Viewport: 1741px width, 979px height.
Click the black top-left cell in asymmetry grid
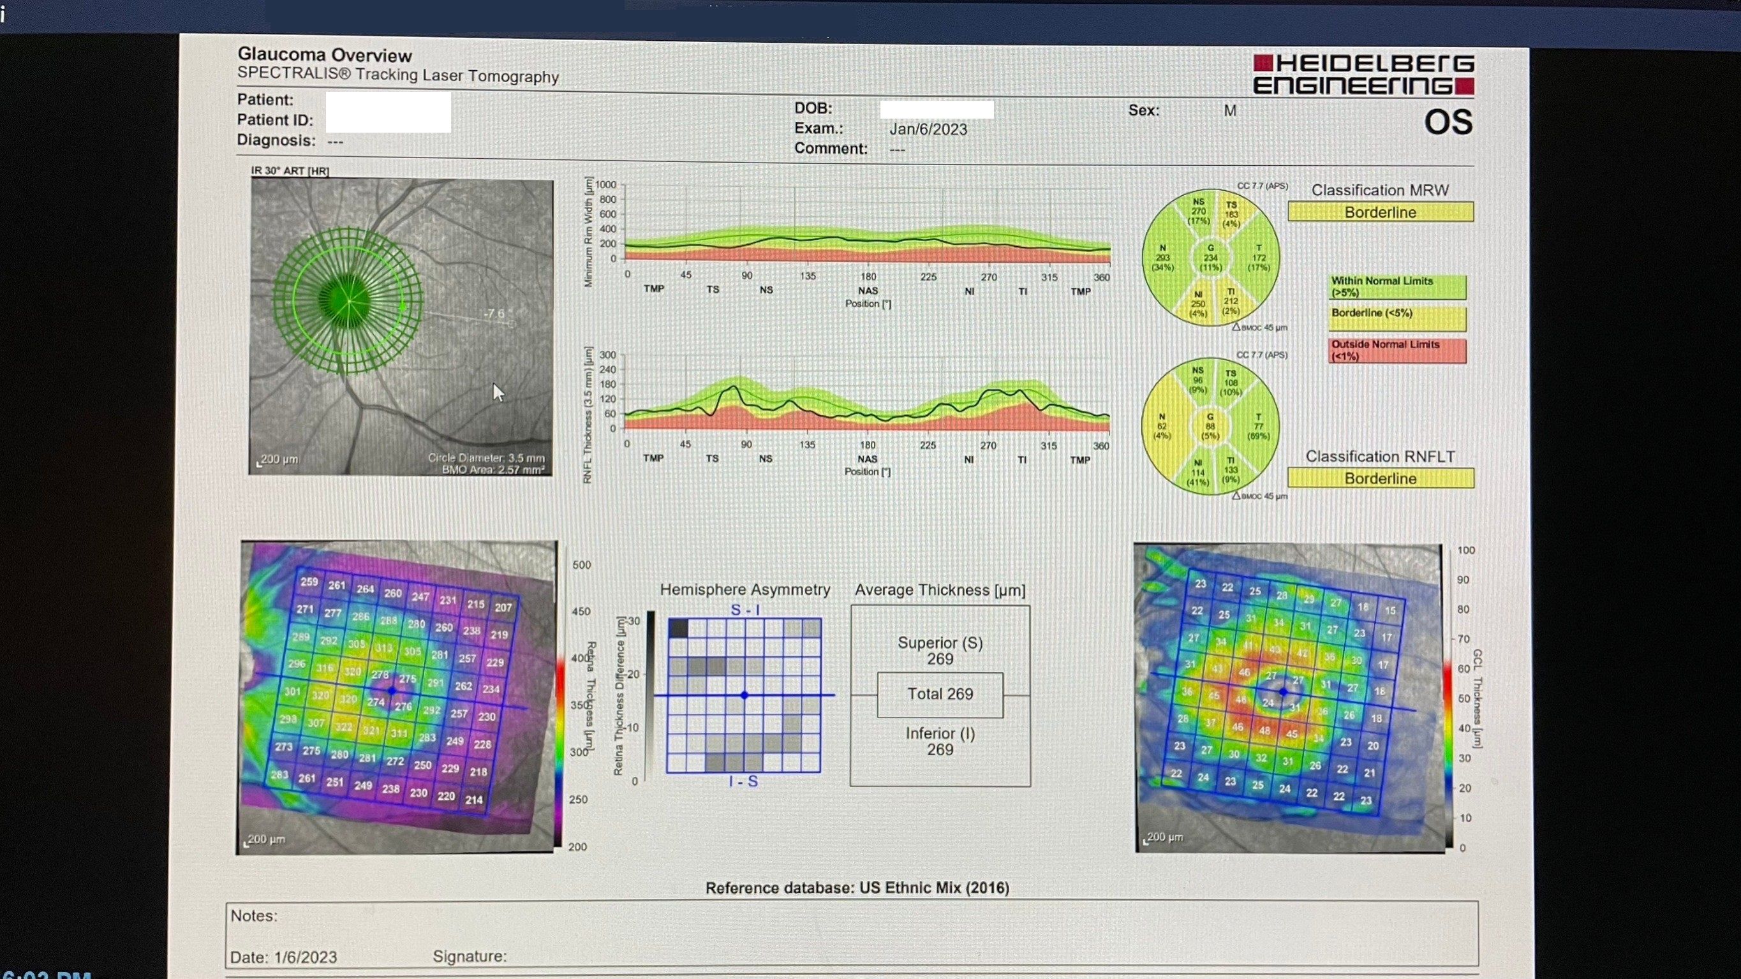coord(678,628)
